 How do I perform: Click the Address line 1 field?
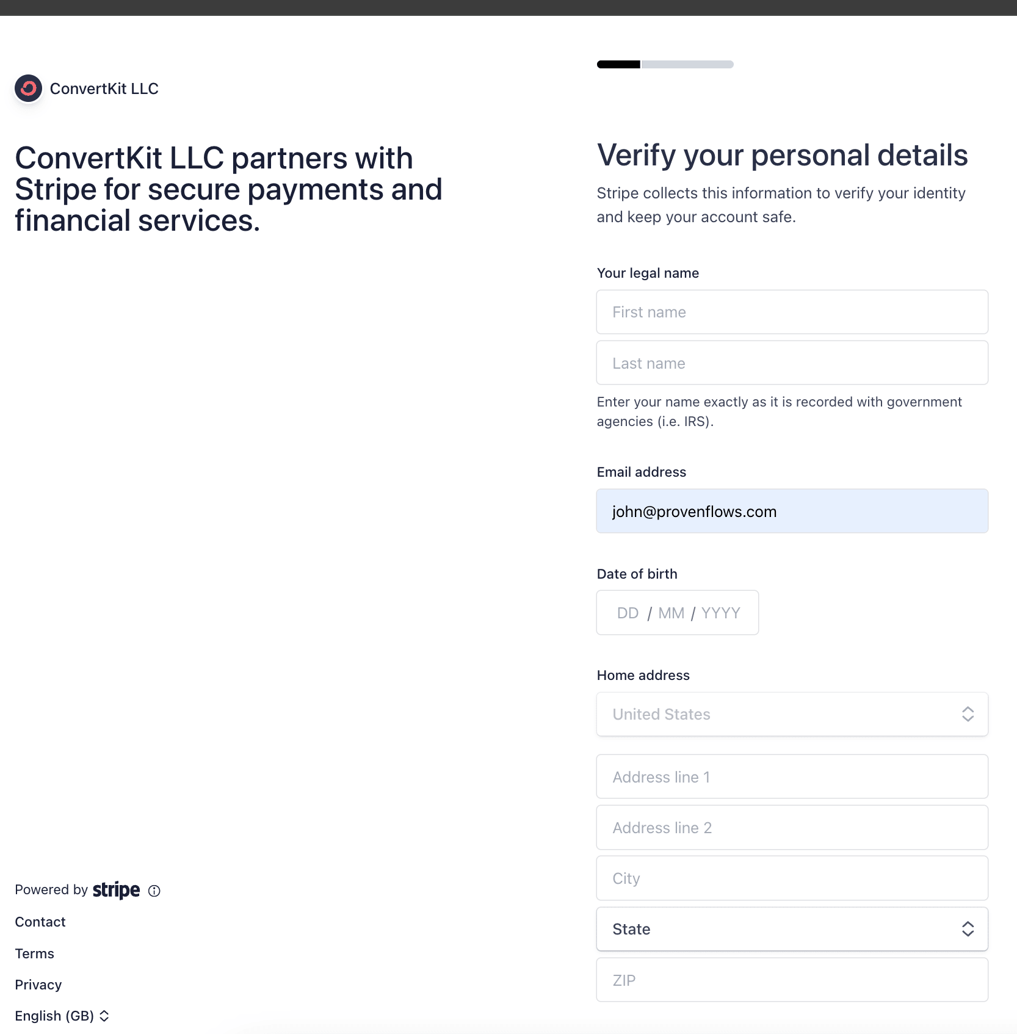[792, 777]
